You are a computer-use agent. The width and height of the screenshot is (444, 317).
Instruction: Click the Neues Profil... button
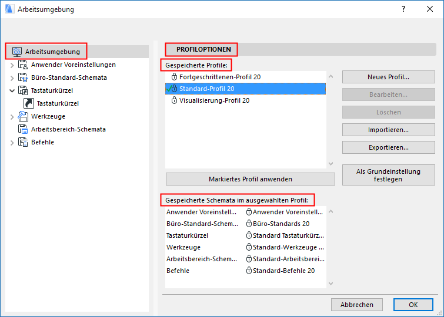(388, 77)
